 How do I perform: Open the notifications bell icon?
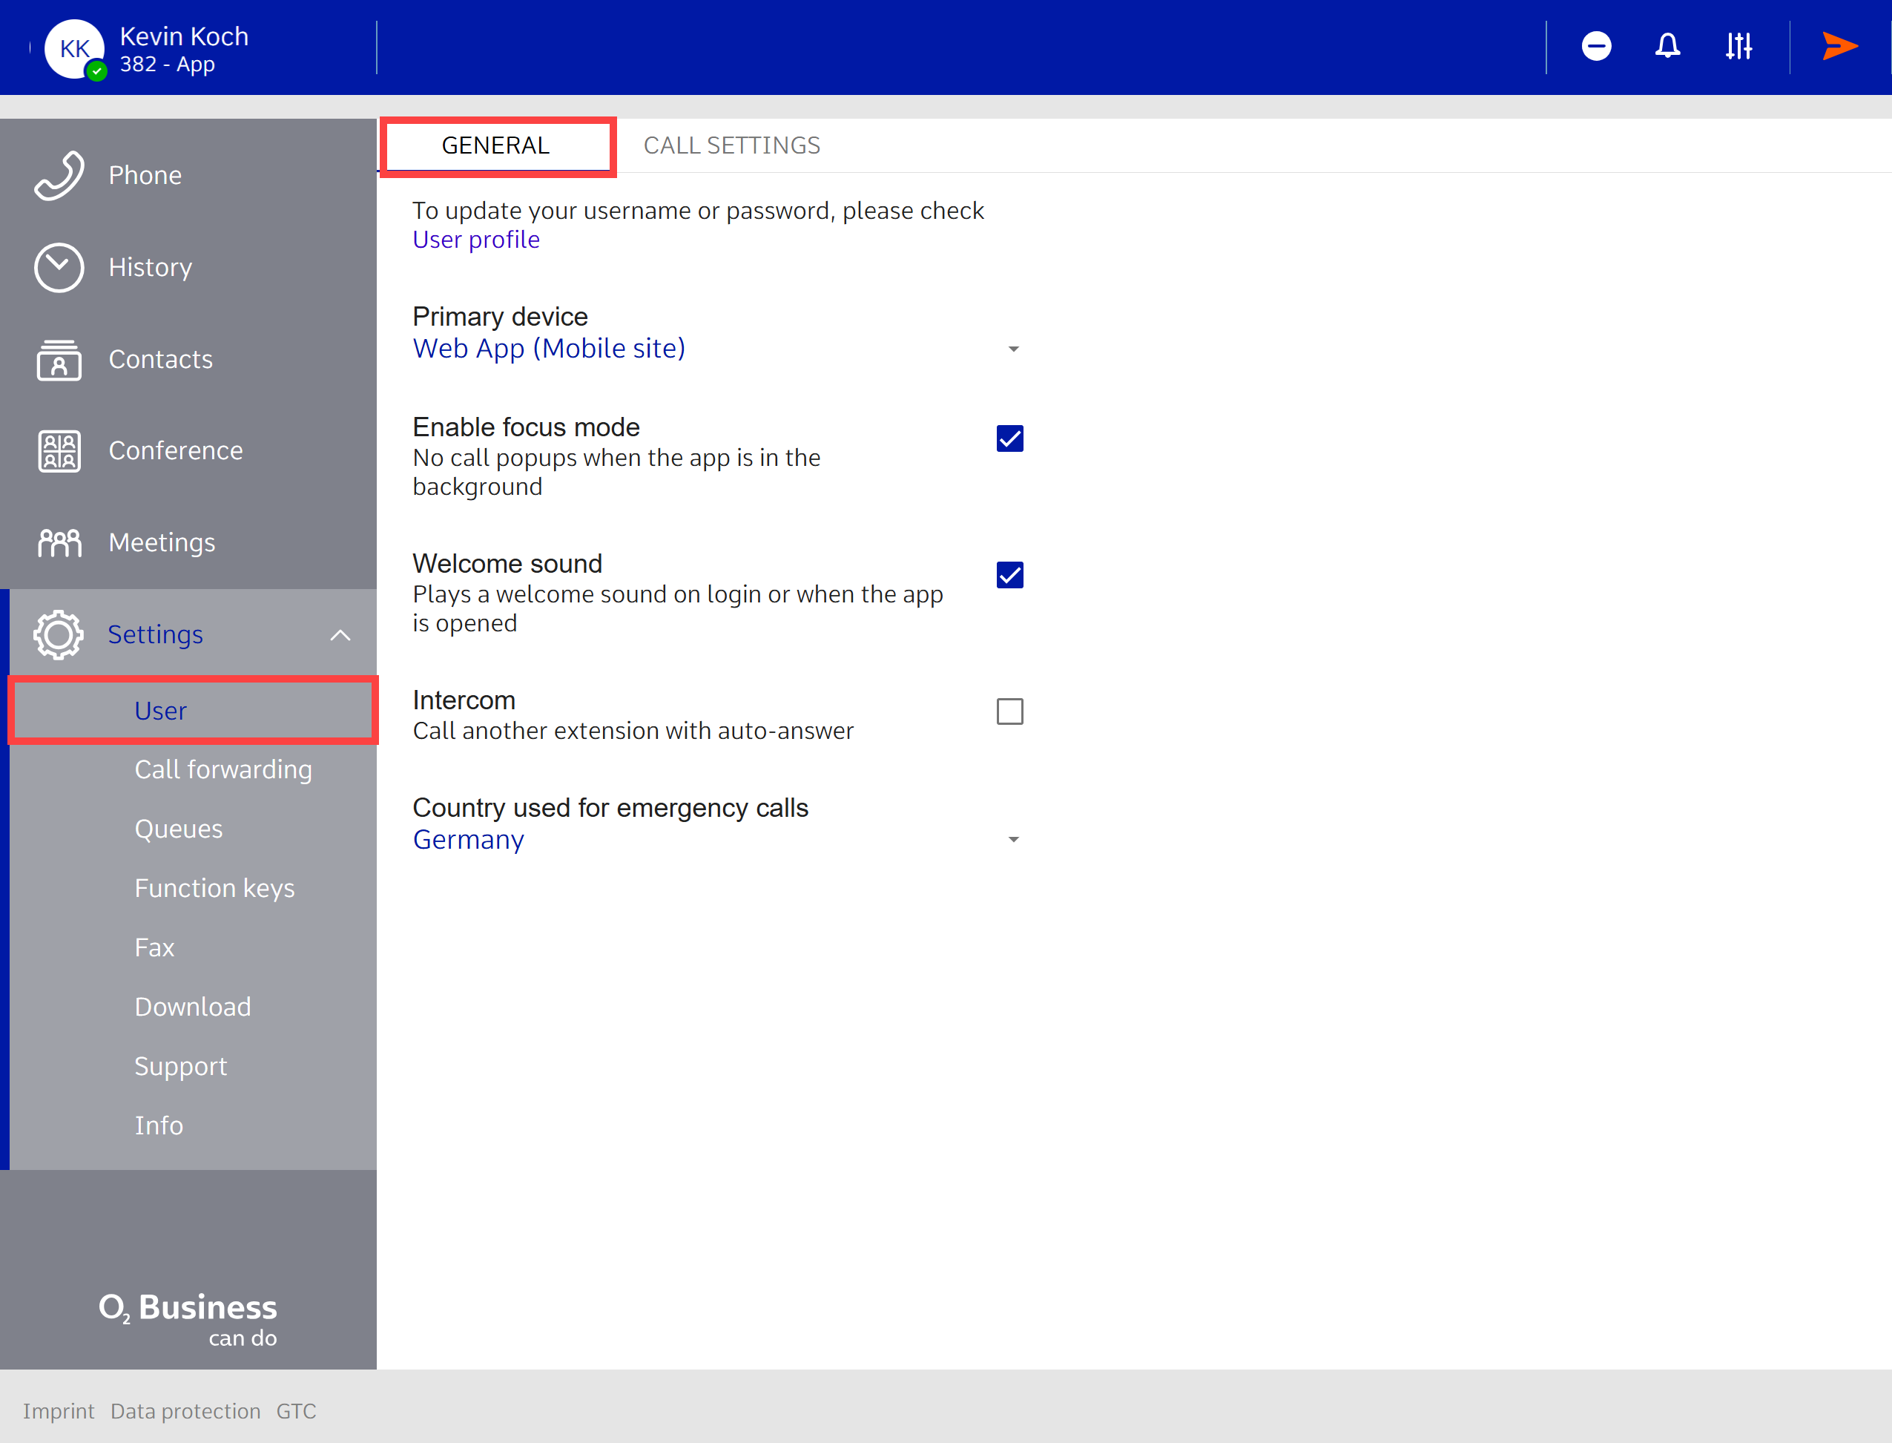pos(1667,45)
